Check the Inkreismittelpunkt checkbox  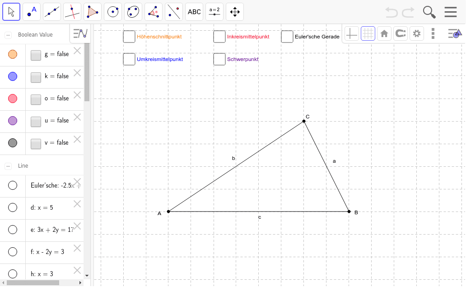pos(219,37)
